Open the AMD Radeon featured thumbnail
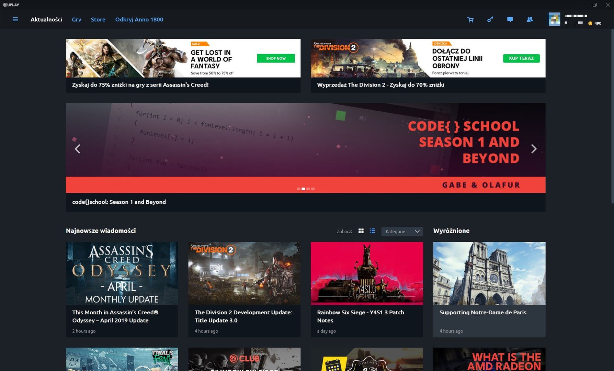 click(x=489, y=359)
